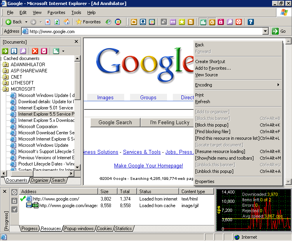Open the Services & Tools link
Screen dimensions: 292x241
tap(142, 152)
